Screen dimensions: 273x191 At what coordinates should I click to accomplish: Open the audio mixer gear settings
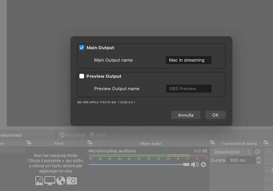pyautogui.click(x=203, y=164)
